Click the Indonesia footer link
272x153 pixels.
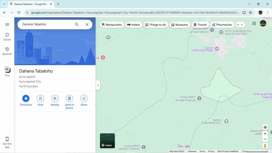(x=192, y=151)
